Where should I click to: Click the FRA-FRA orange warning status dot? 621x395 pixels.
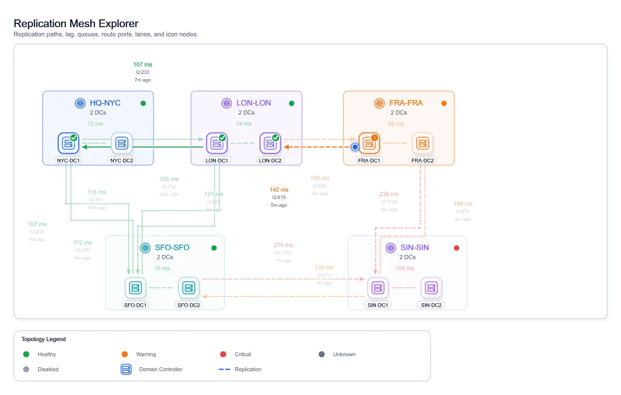444,103
